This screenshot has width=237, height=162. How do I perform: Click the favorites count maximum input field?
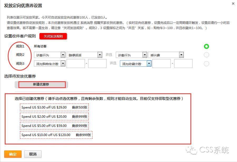(x=183, y=64)
